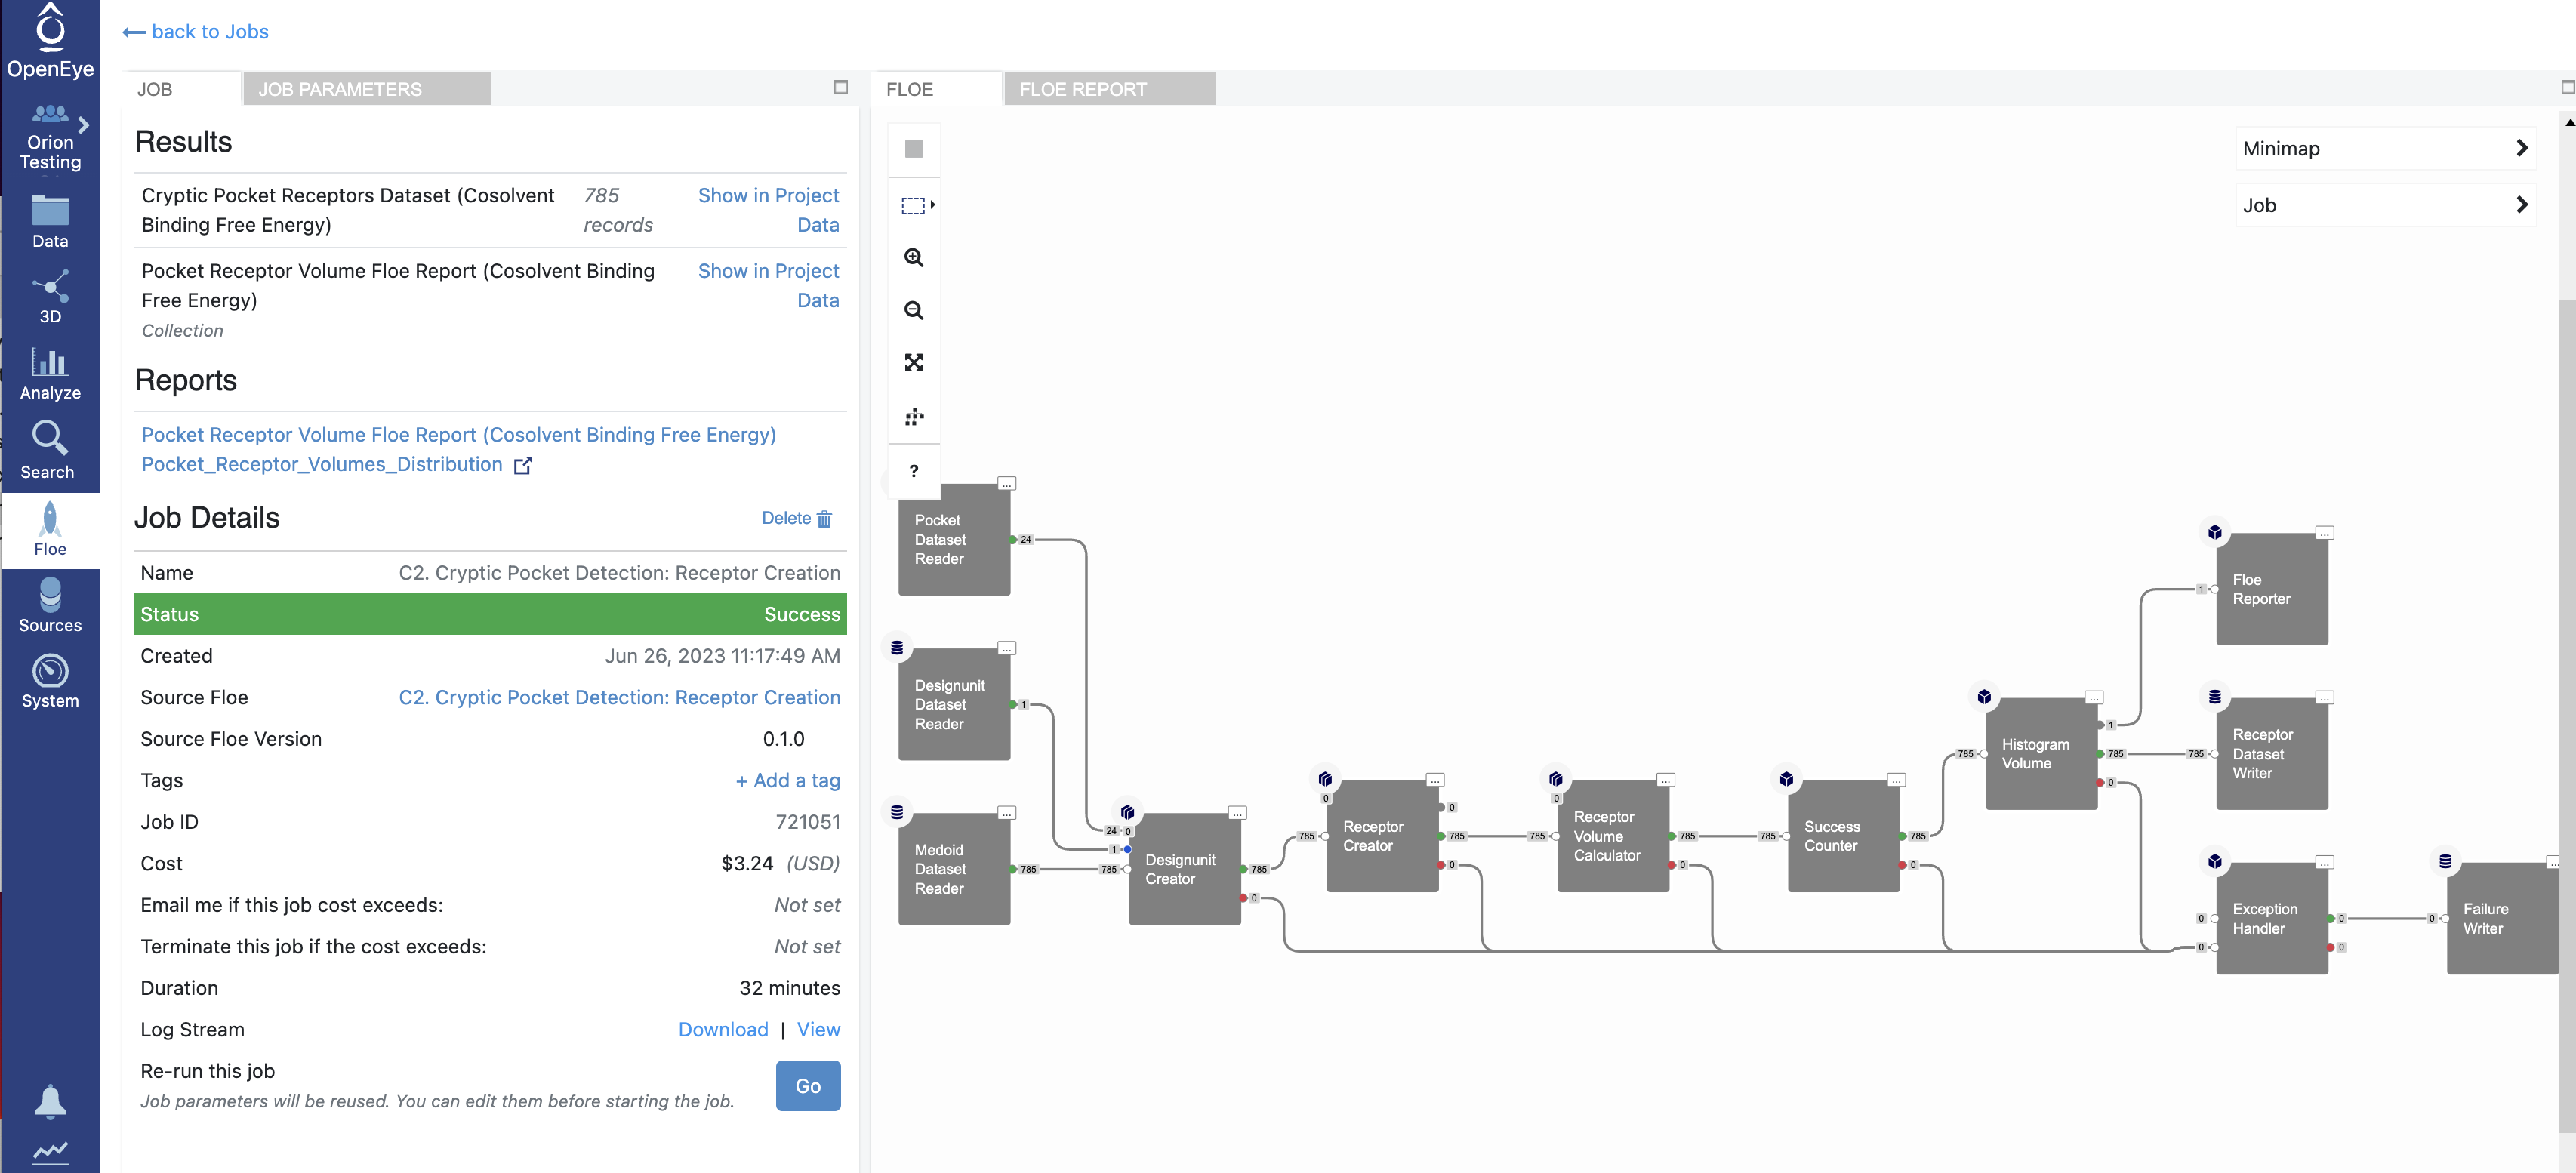The width and height of the screenshot is (2576, 1173).
Task: Expand Orion Testing project chevron
Action: coord(84,125)
